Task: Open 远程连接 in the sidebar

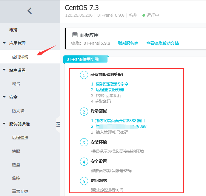Action: point(20,138)
